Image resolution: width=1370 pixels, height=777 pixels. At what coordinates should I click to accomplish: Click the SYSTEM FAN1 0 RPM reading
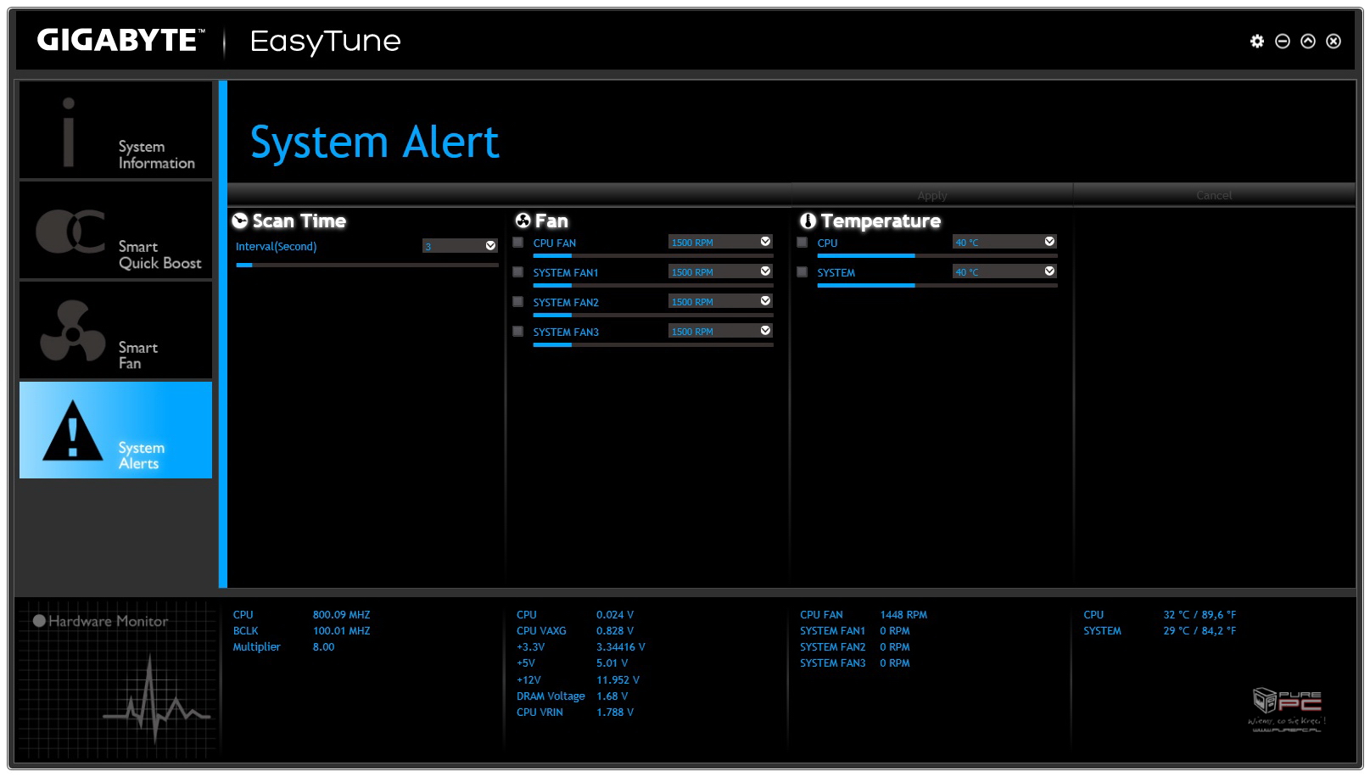[x=894, y=631]
